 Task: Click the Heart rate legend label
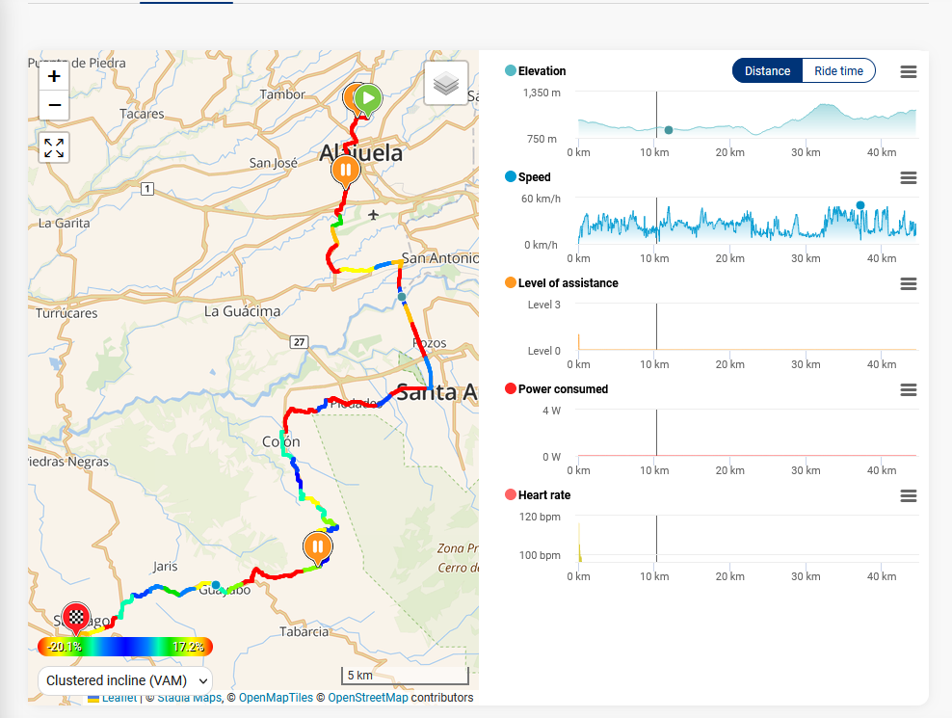543,495
